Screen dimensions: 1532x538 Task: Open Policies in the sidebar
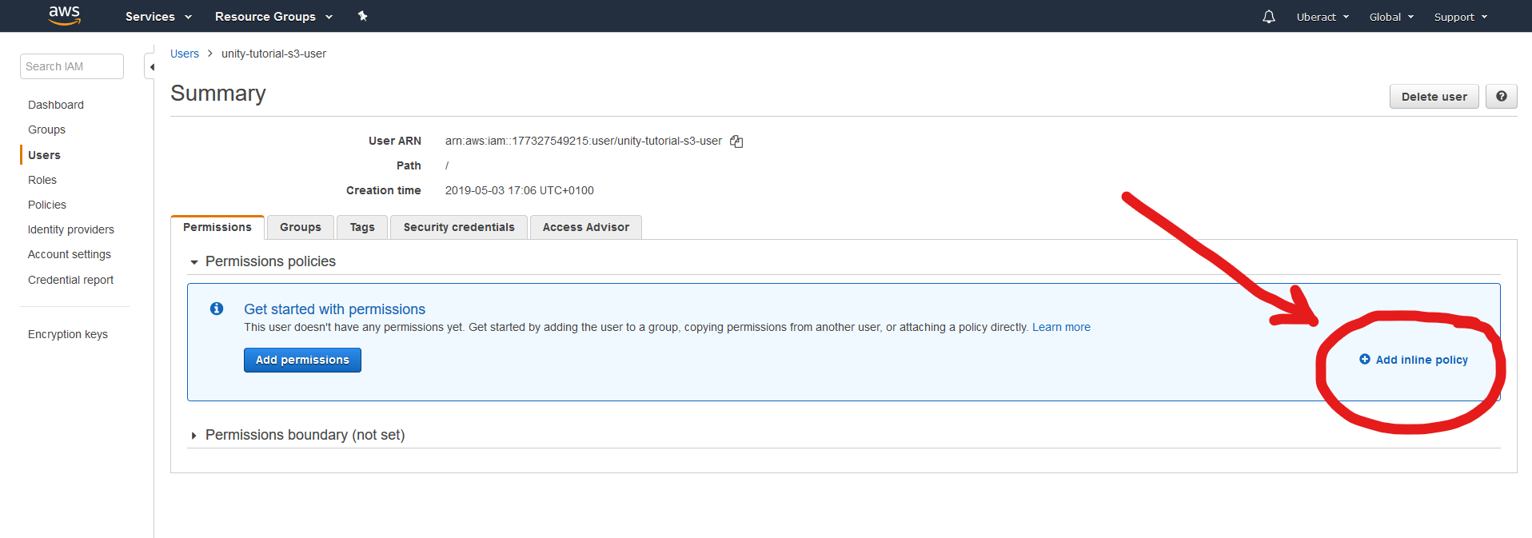pos(47,205)
